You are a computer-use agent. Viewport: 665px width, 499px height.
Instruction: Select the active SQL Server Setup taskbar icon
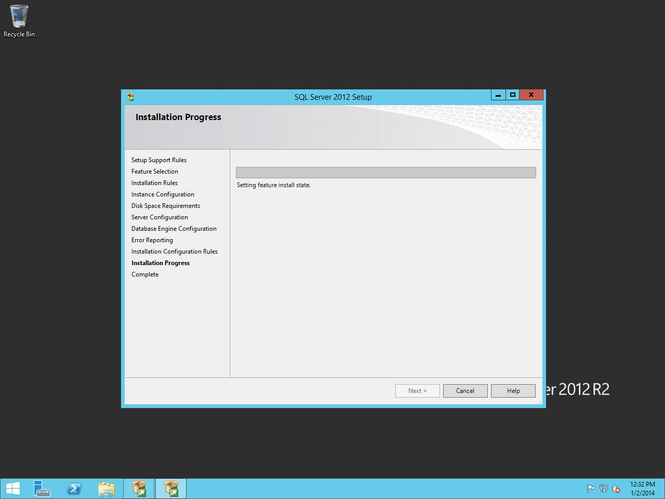tap(171, 489)
